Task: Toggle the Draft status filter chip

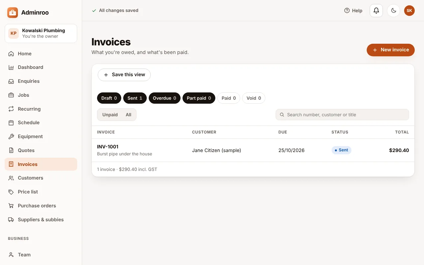Action: (x=109, y=98)
